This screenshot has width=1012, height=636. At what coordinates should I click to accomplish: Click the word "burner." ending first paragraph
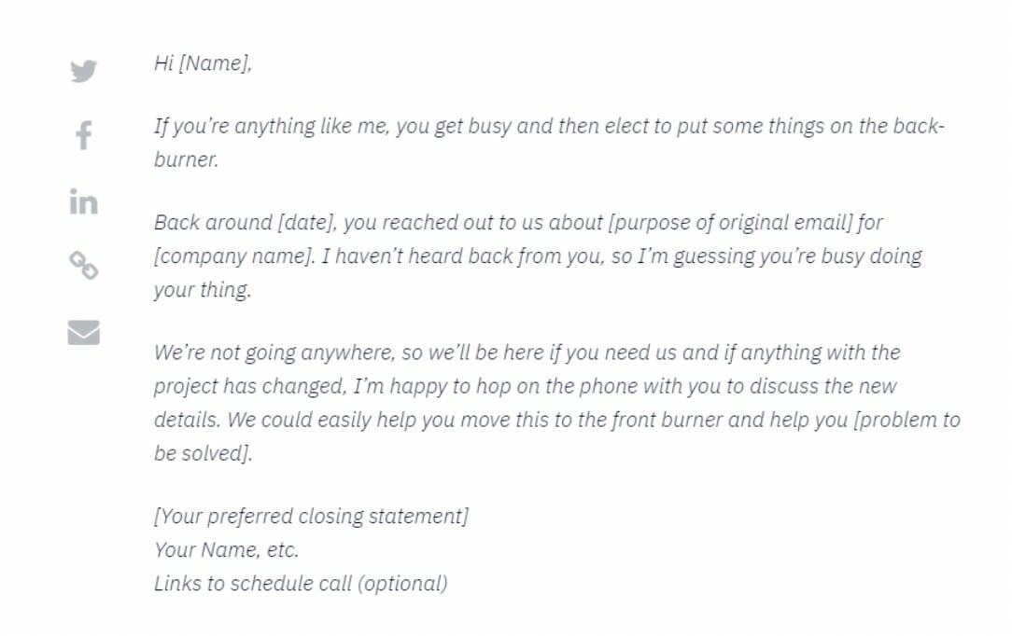[x=186, y=159]
